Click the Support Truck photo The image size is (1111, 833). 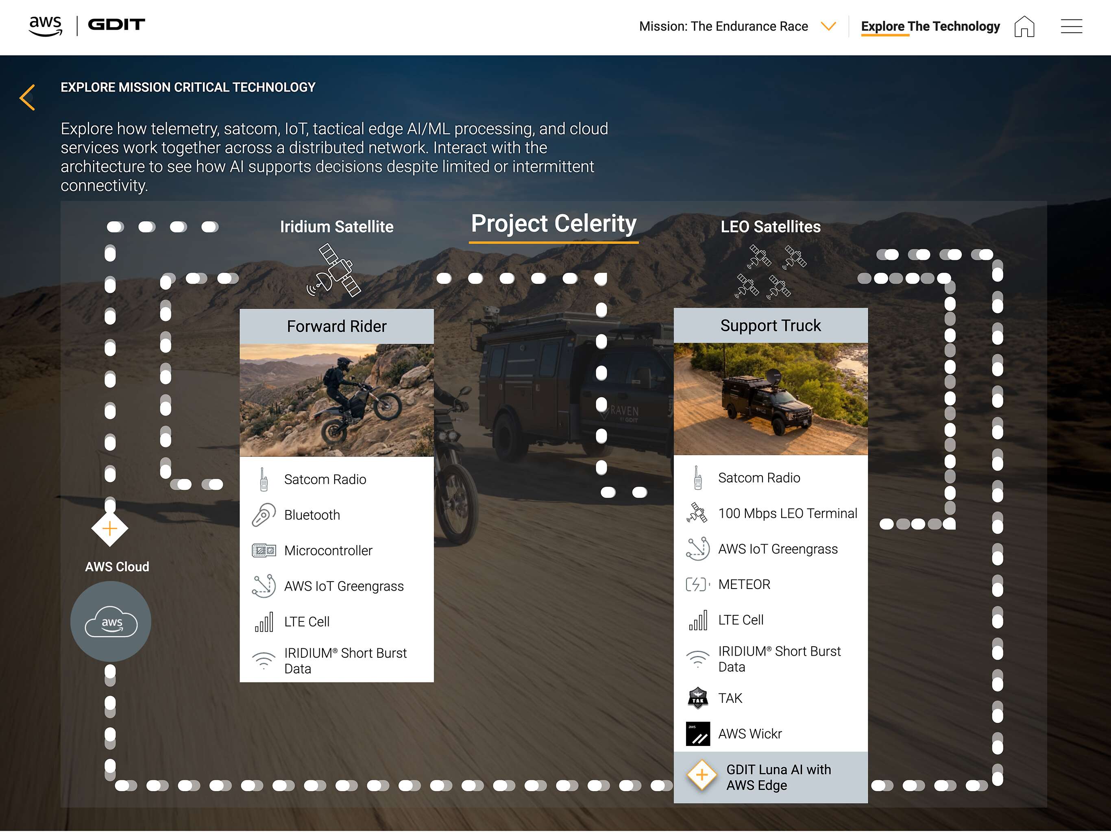[x=771, y=399]
